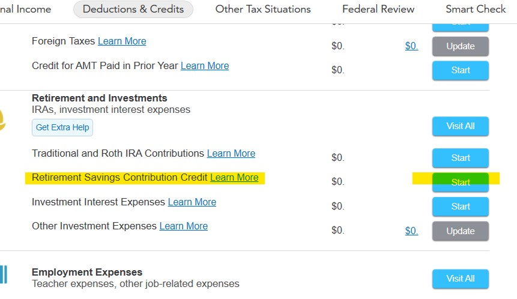Image resolution: width=517 pixels, height=299 pixels.
Task: Open Learn More for IRA Contributions
Action: [231, 154]
